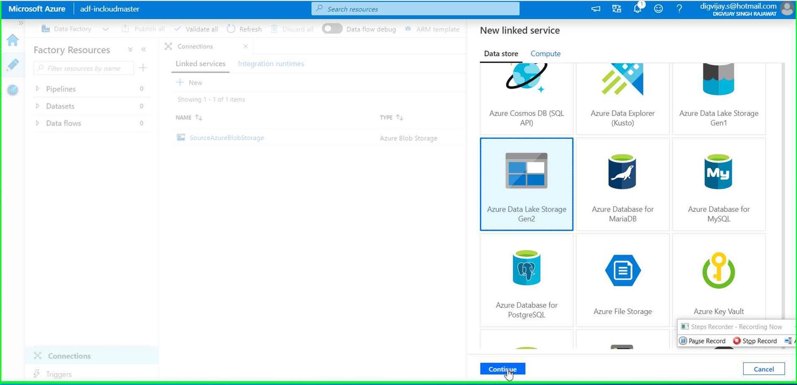Select the Azure File Storage tile

pyautogui.click(x=623, y=280)
